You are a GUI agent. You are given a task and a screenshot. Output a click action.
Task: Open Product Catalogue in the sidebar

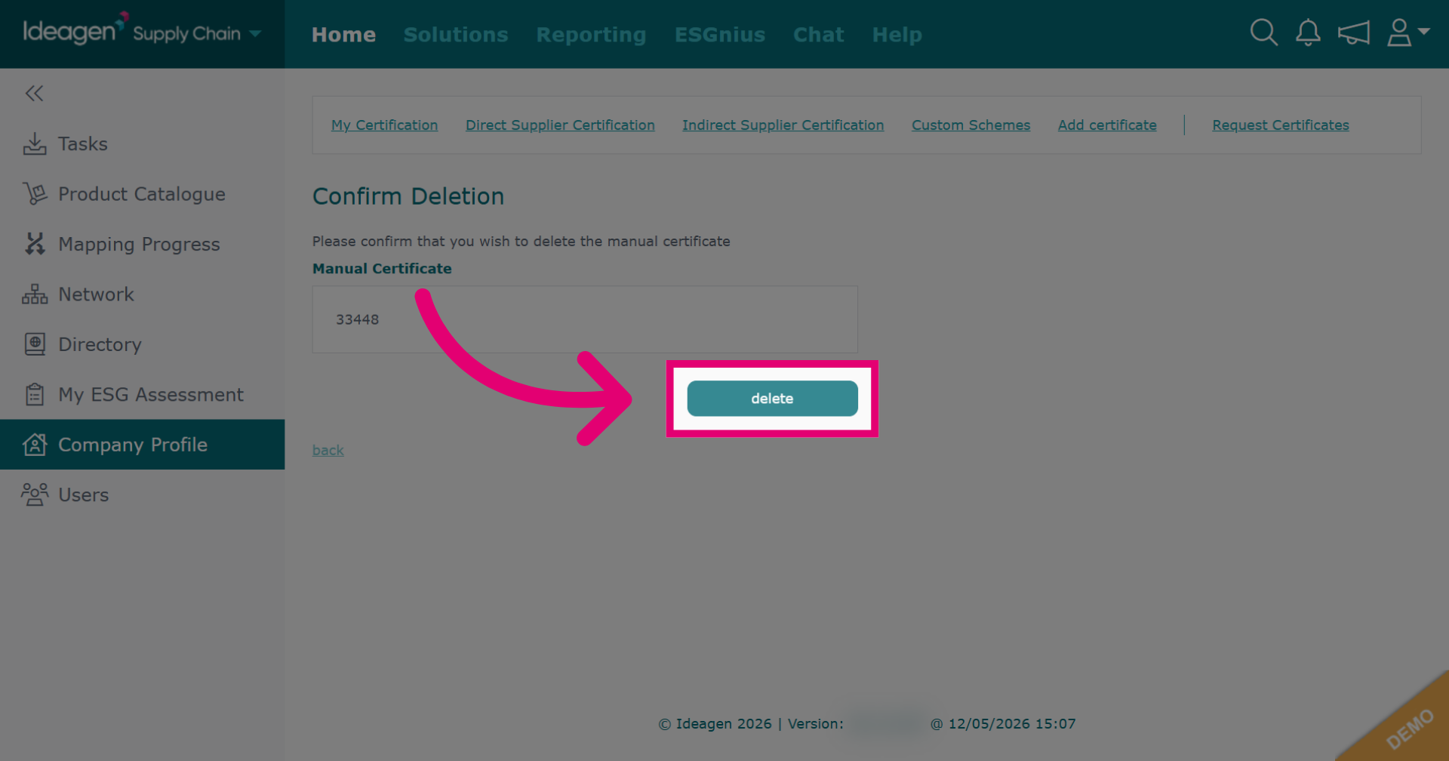pyautogui.click(x=142, y=194)
